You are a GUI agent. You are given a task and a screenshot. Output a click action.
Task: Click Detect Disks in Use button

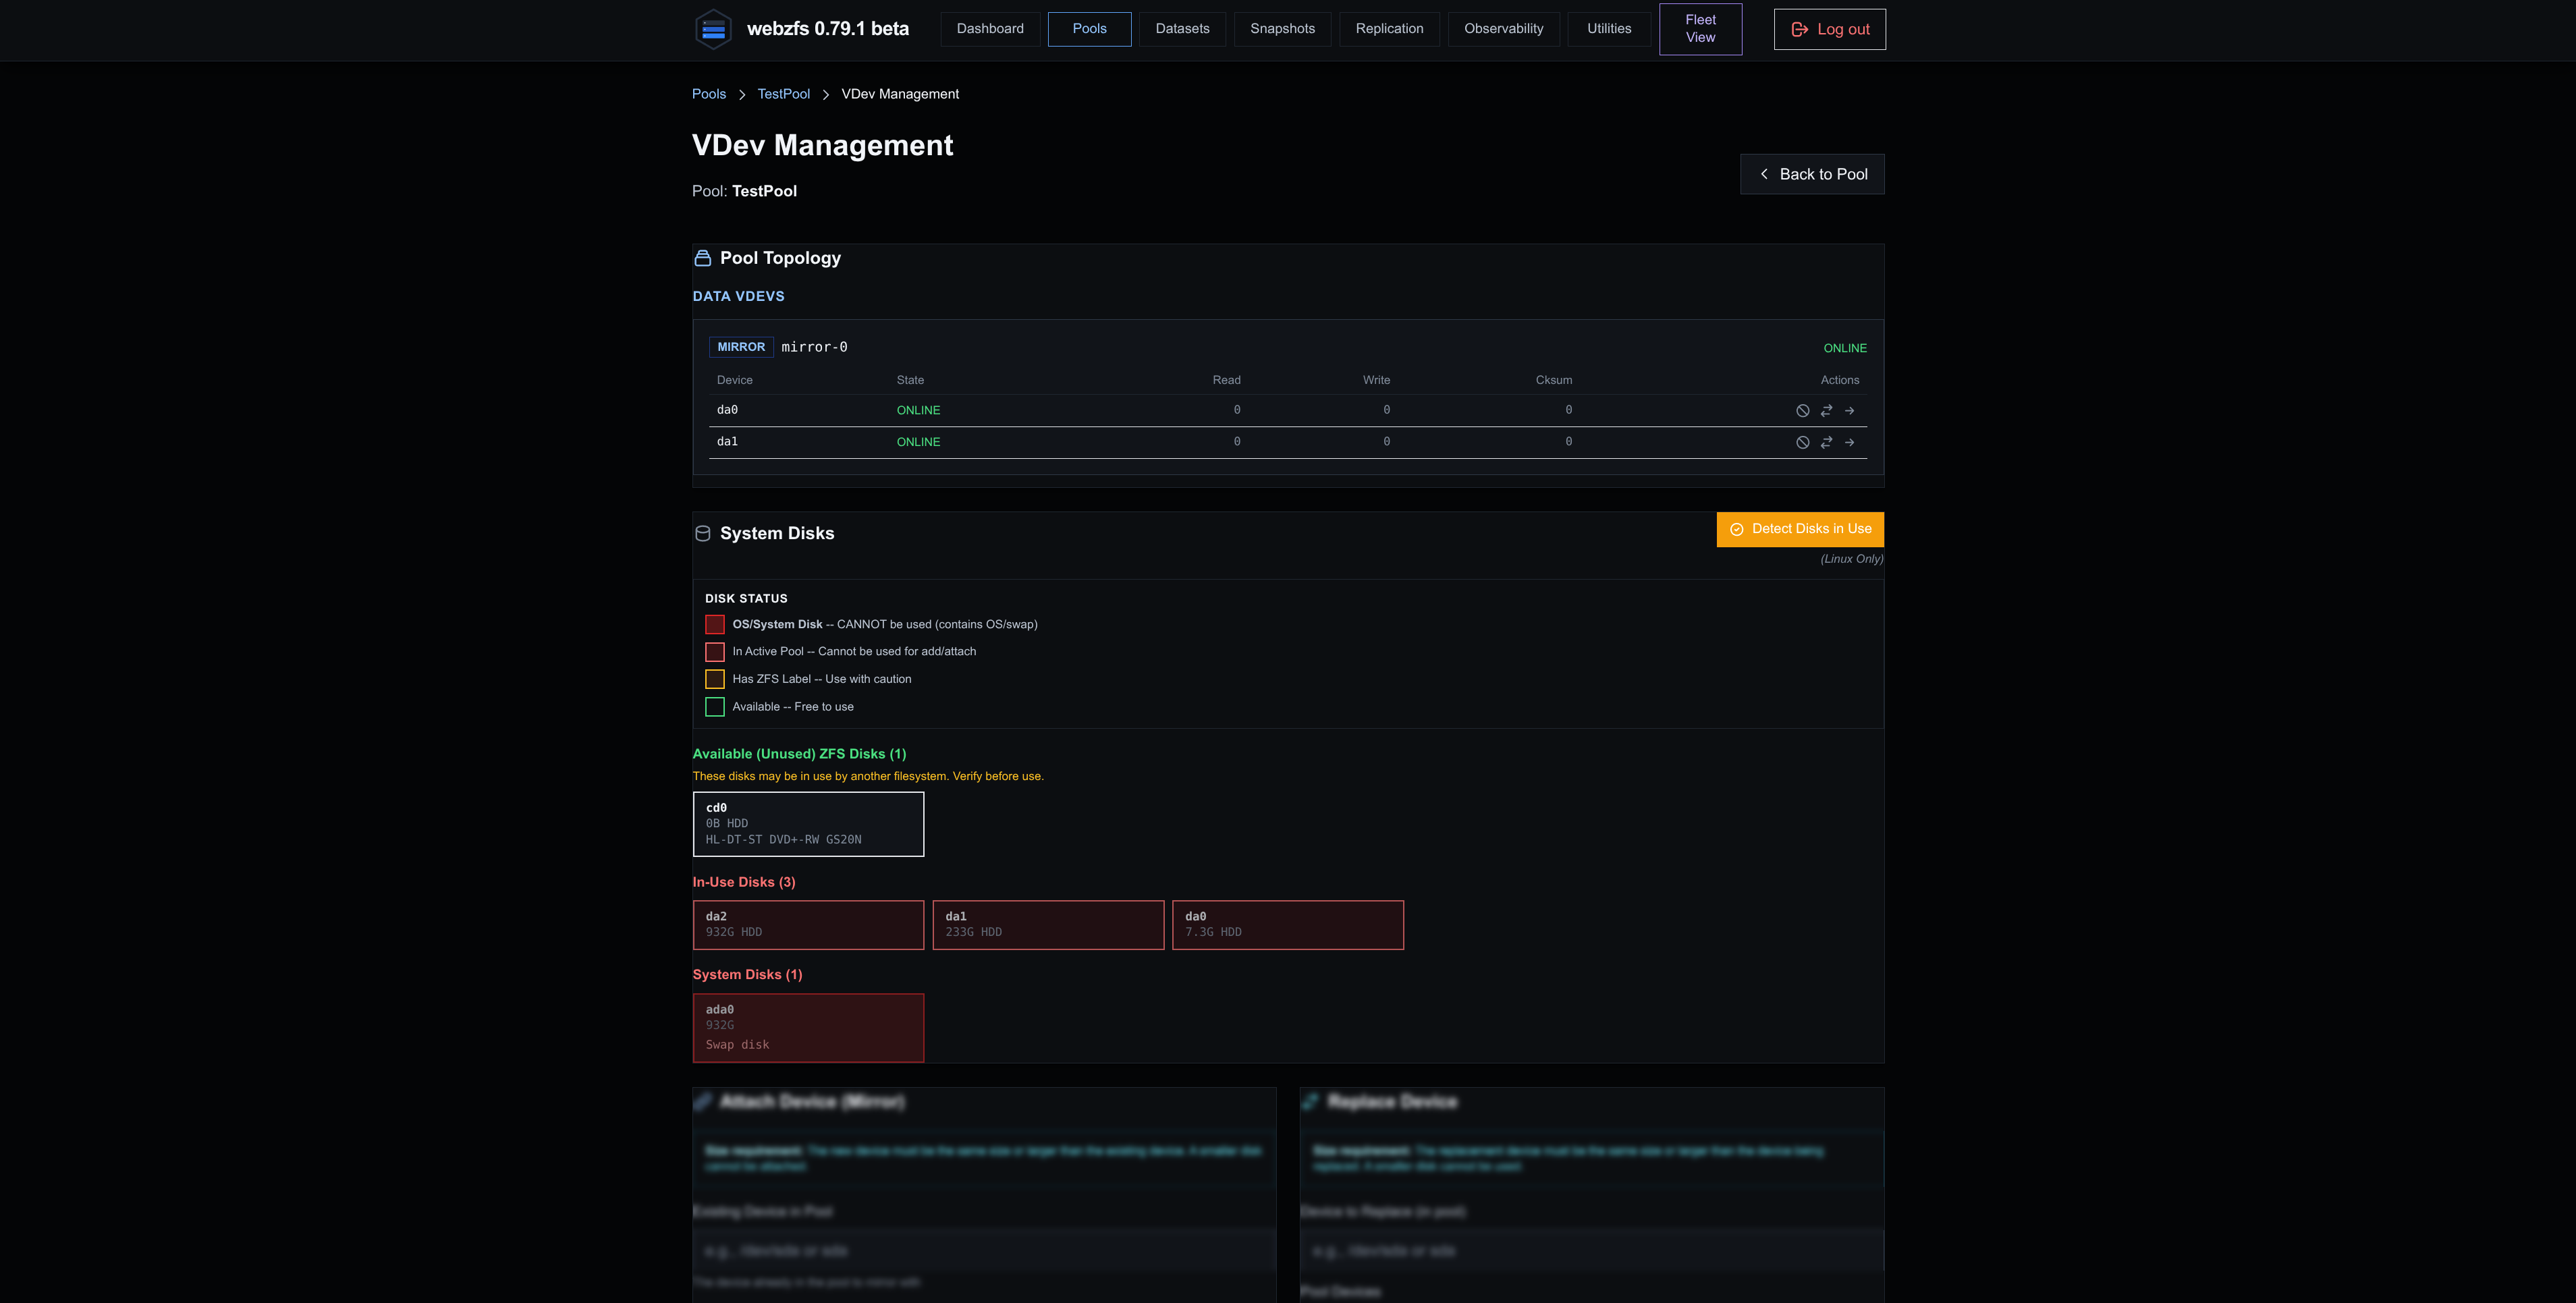click(1800, 529)
